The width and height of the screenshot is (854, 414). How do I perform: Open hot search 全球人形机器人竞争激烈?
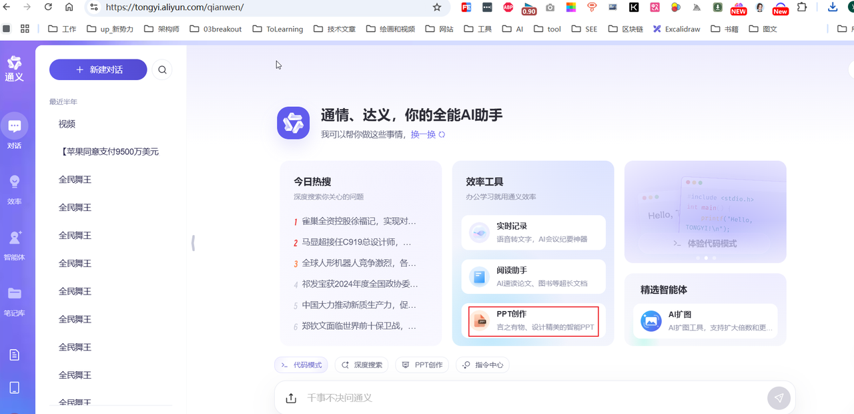[x=355, y=263]
